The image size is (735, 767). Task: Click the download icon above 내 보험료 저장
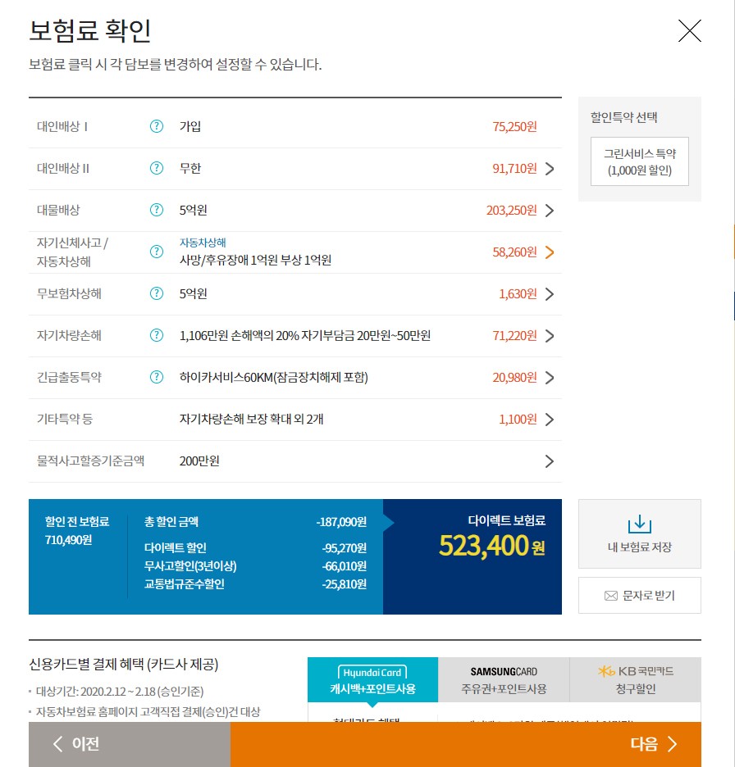tap(640, 524)
